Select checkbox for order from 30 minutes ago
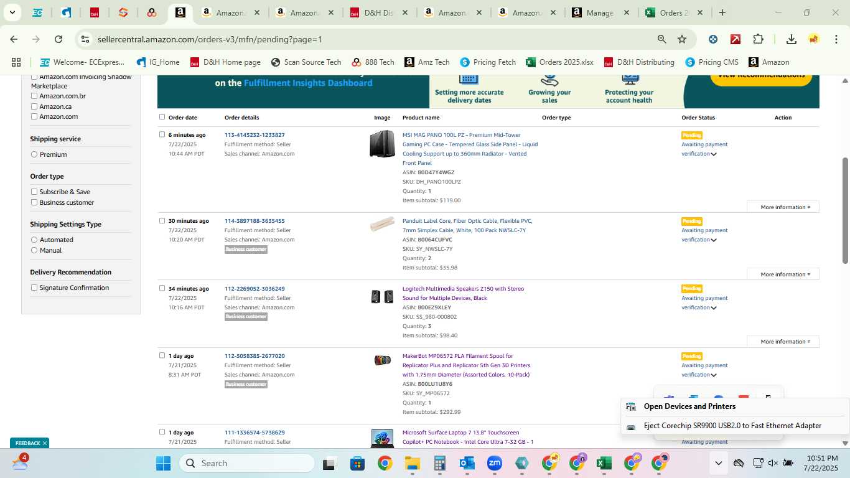This screenshot has height=478, width=850. (162, 220)
